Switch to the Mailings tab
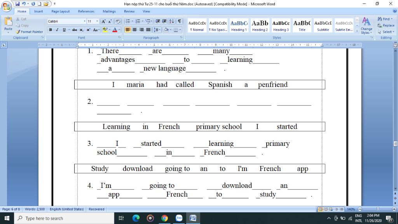 click(109, 11)
